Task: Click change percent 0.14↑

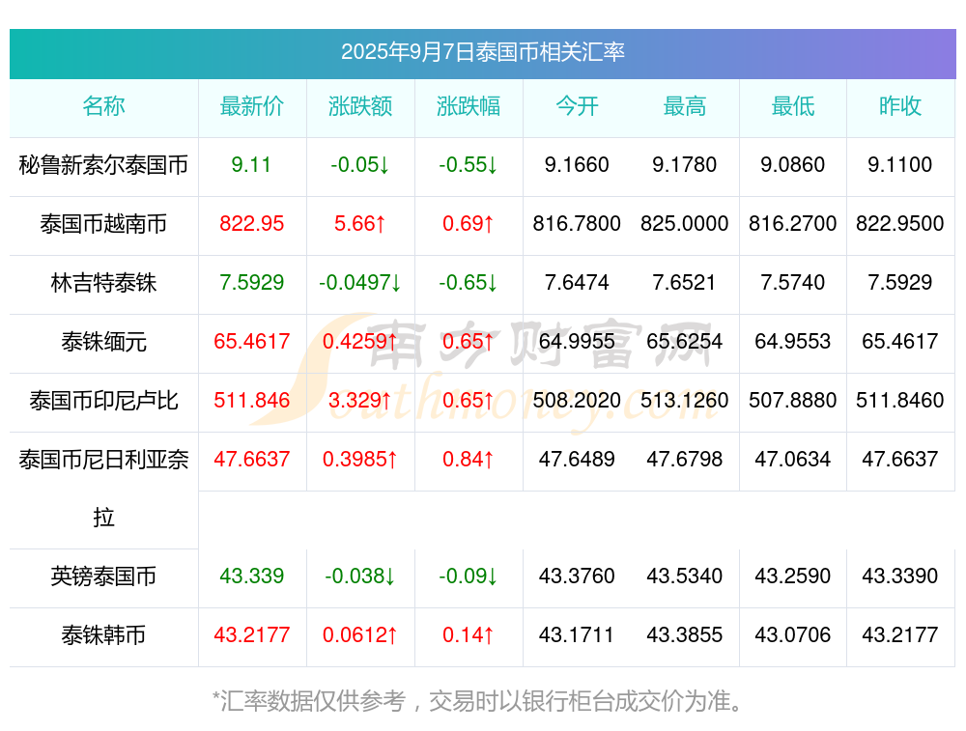Action: tap(469, 635)
